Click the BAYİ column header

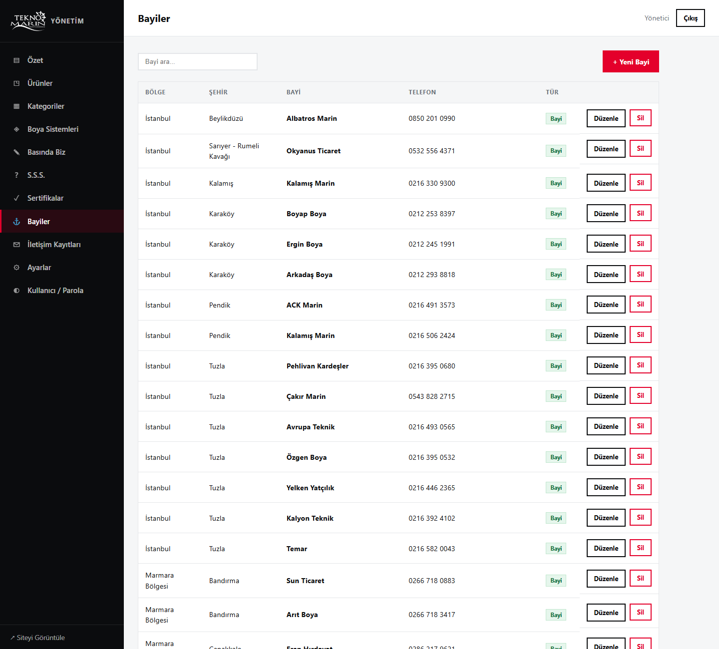point(294,92)
